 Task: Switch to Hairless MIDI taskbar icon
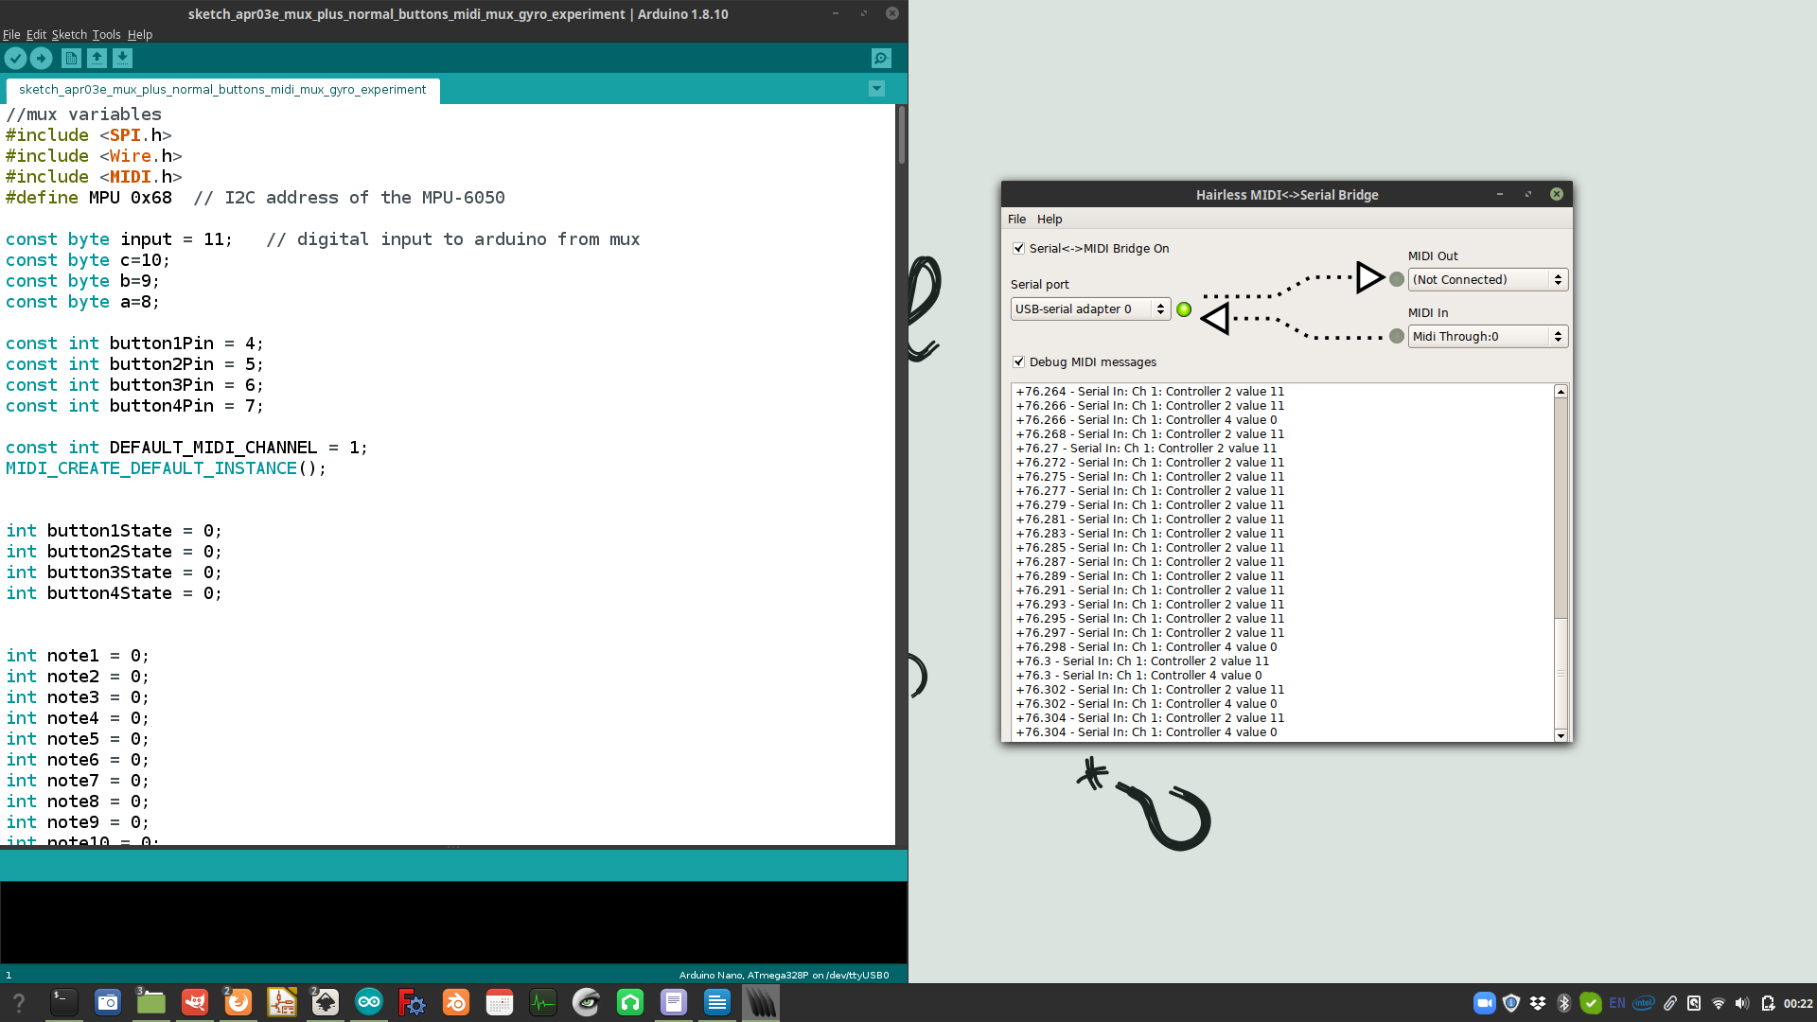761,1002
